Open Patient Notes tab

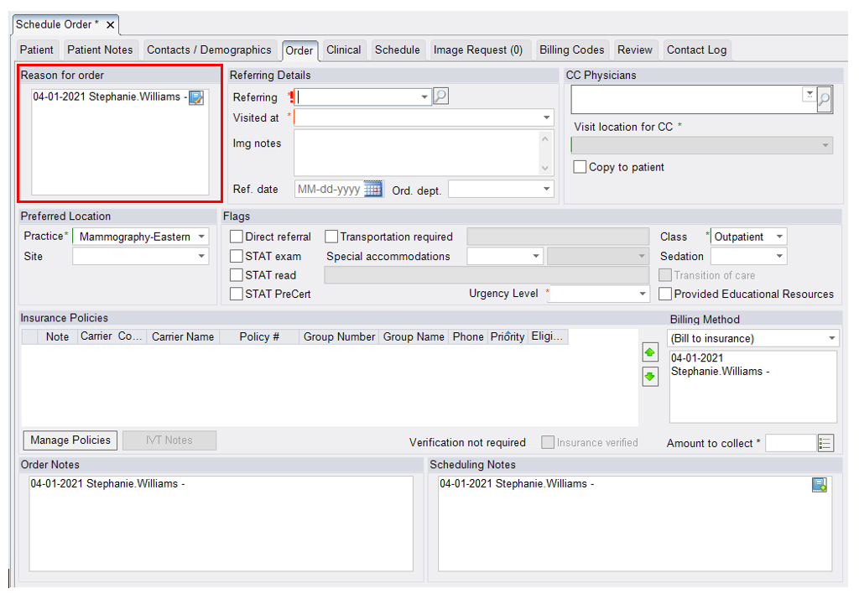coord(100,49)
